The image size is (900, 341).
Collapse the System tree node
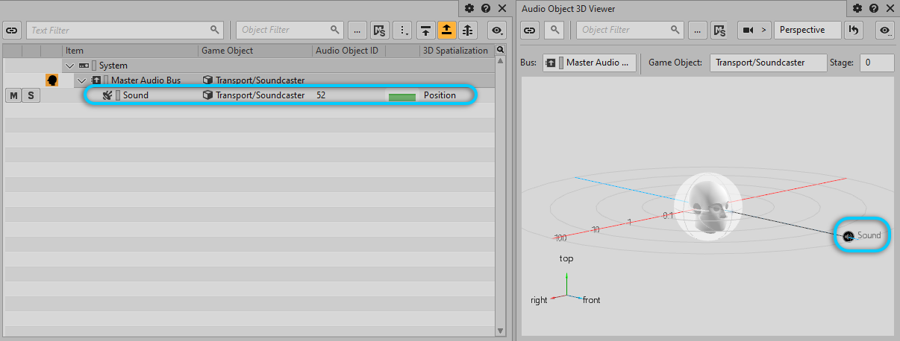click(x=70, y=66)
